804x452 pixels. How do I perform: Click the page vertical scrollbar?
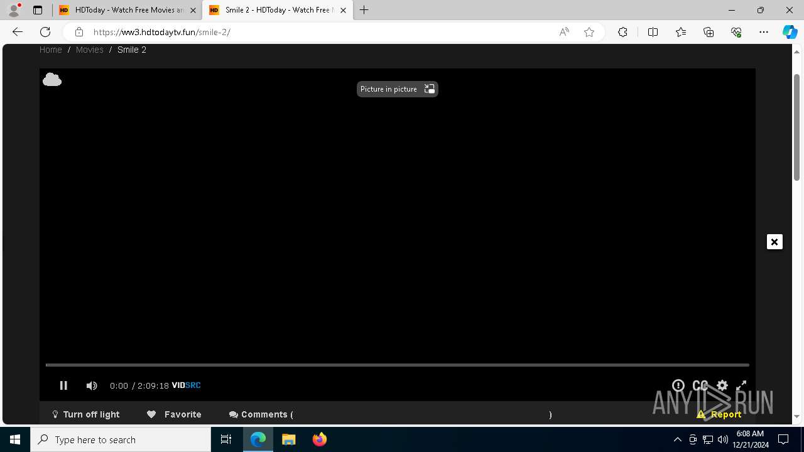pos(797,127)
